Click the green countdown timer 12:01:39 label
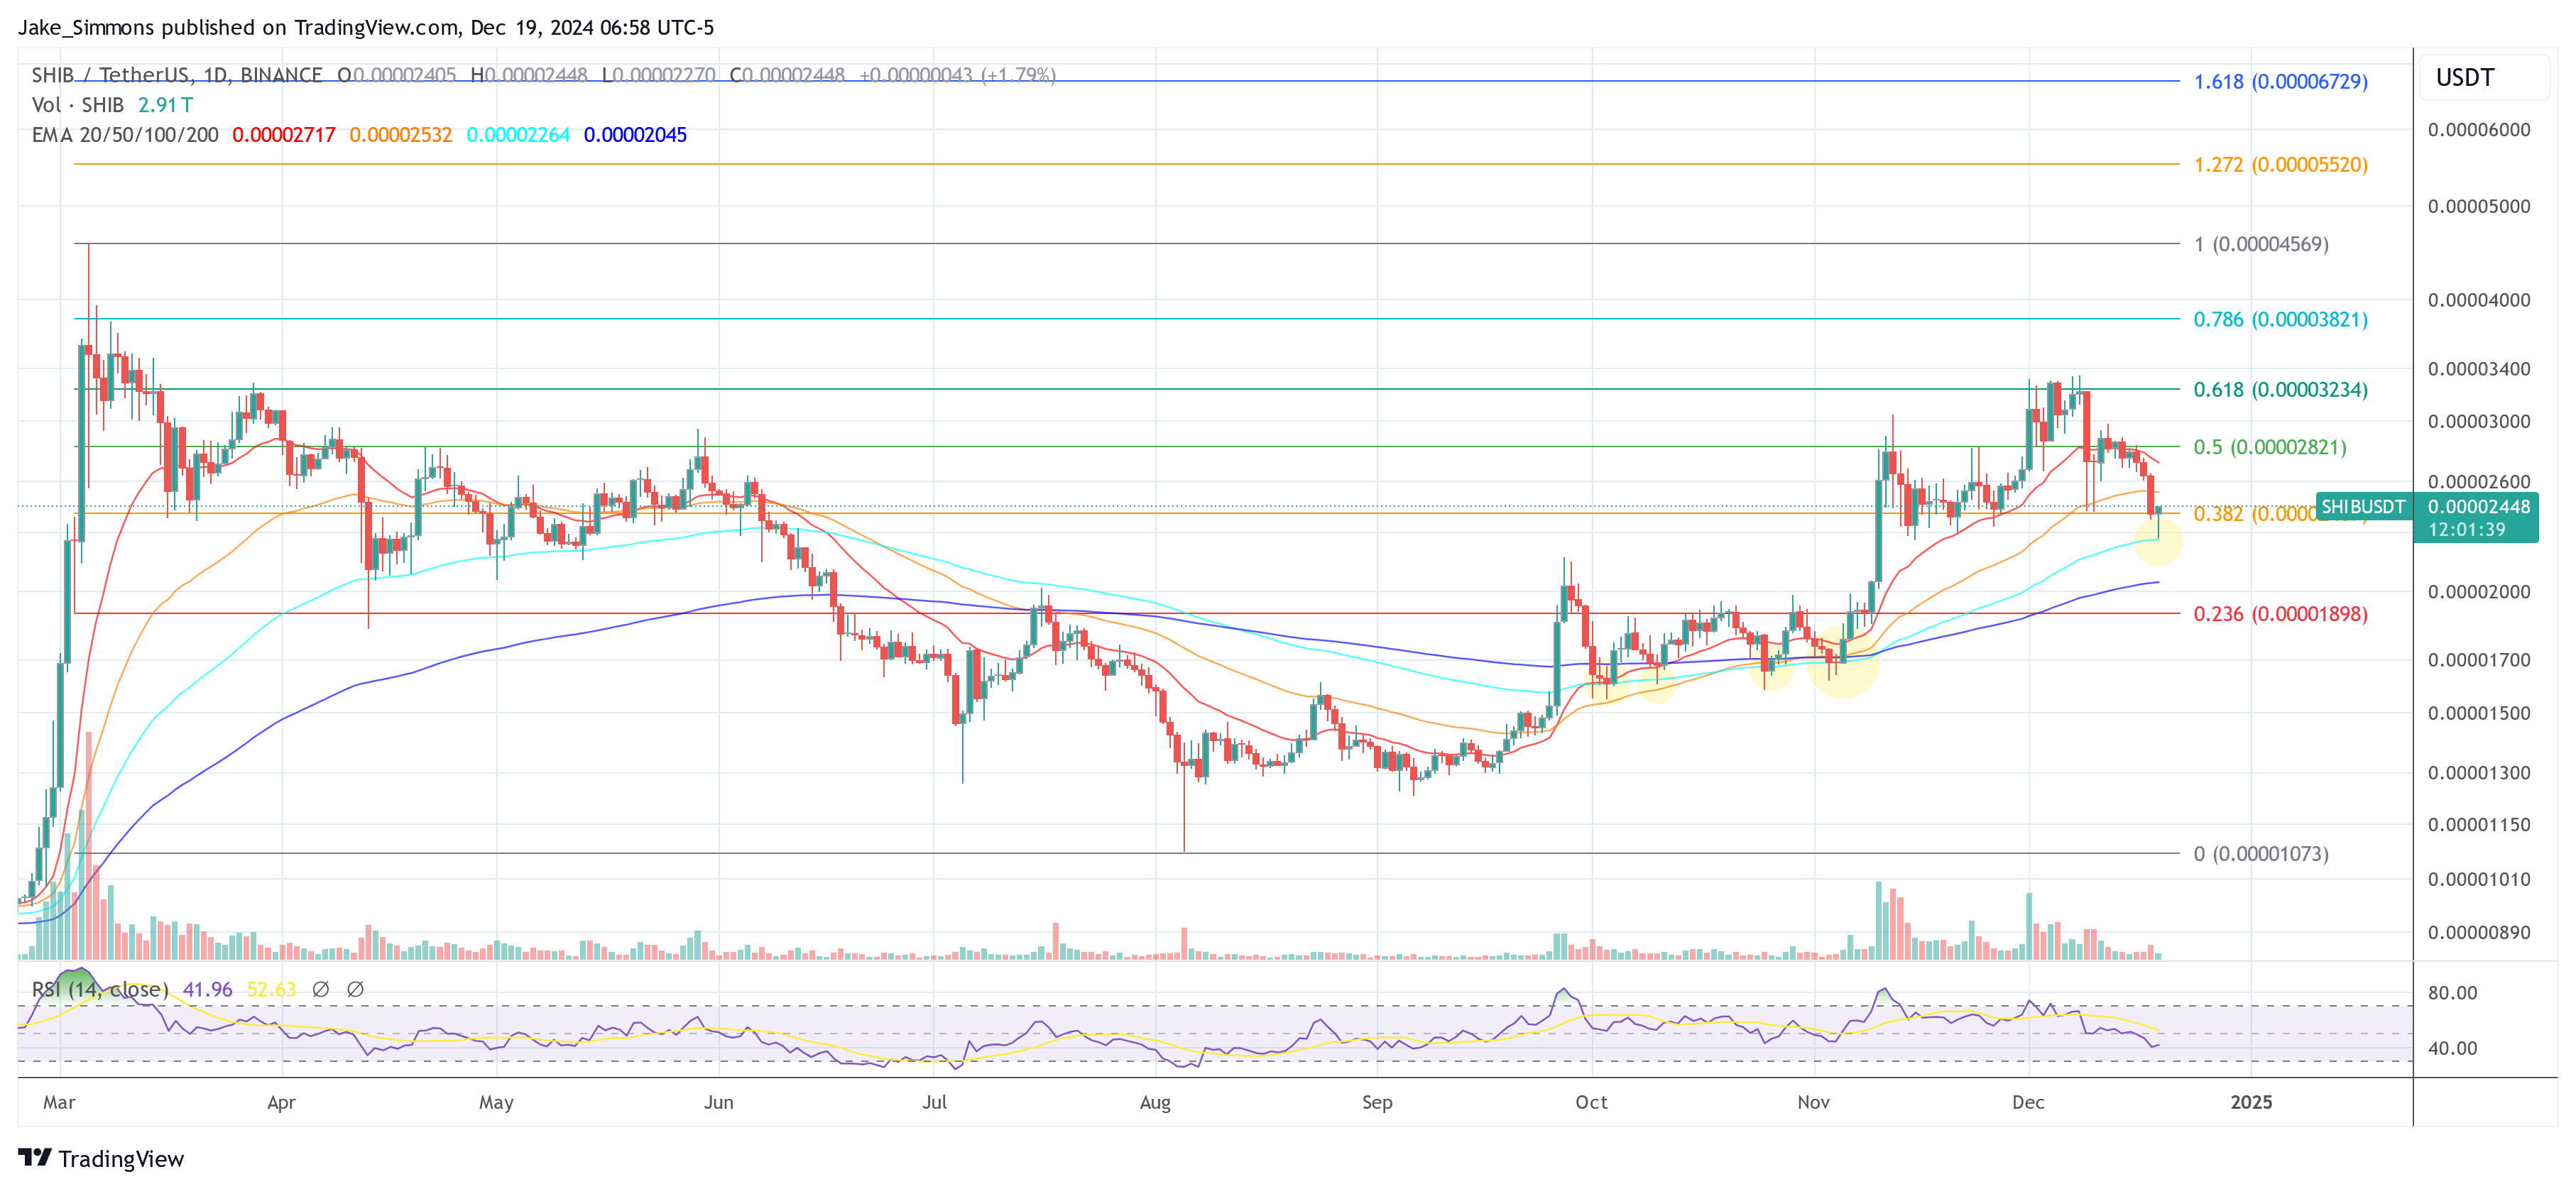The image size is (2576, 1189). (x=2467, y=530)
